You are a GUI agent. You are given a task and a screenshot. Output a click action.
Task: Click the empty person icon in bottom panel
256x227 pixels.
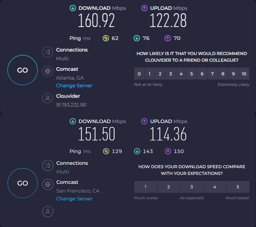point(47,212)
